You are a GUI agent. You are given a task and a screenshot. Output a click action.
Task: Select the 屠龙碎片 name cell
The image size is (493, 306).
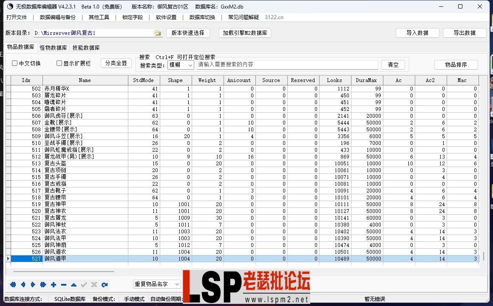coord(85,95)
